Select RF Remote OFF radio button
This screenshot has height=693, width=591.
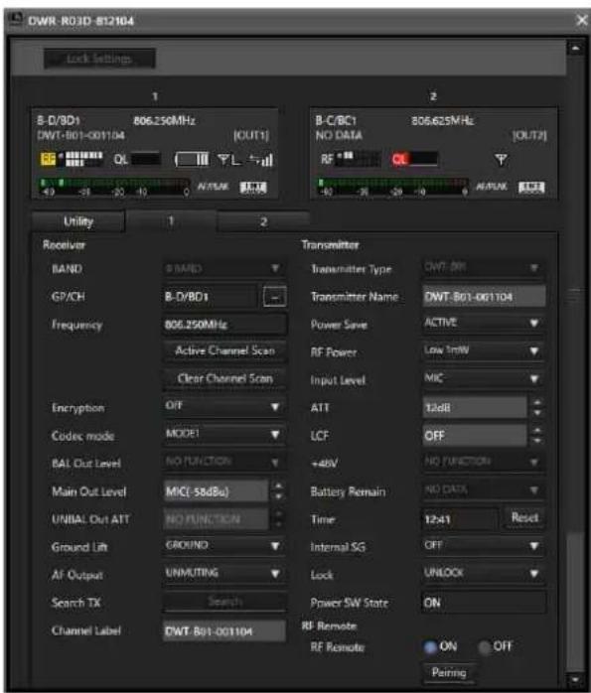[485, 647]
